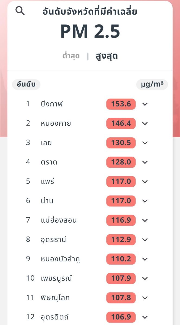The image size is (180, 325).
Task: Open the แพร่ dropdown chevron
Action: coord(145,181)
